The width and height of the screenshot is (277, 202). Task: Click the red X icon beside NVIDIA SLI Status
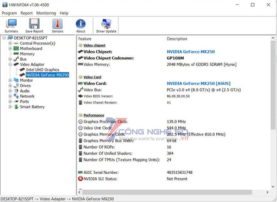click(80, 179)
